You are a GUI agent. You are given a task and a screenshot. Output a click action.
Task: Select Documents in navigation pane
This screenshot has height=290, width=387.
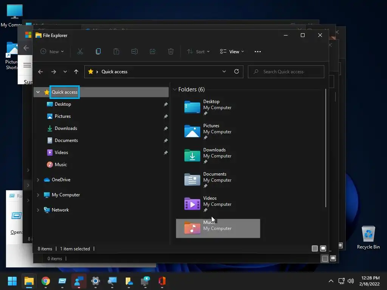pyautogui.click(x=66, y=140)
